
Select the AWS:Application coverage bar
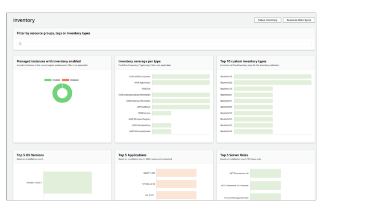(x=181, y=83)
